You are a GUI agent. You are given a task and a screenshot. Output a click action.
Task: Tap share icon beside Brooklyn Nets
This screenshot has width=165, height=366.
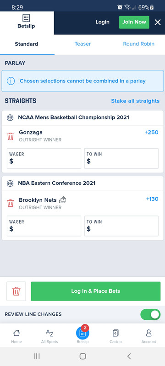pyautogui.click(x=63, y=200)
